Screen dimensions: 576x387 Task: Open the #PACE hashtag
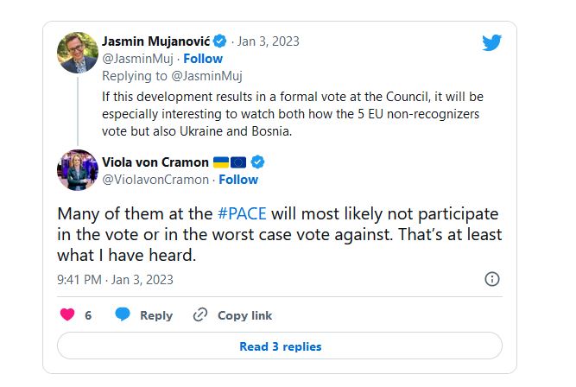pyautogui.click(x=242, y=214)
